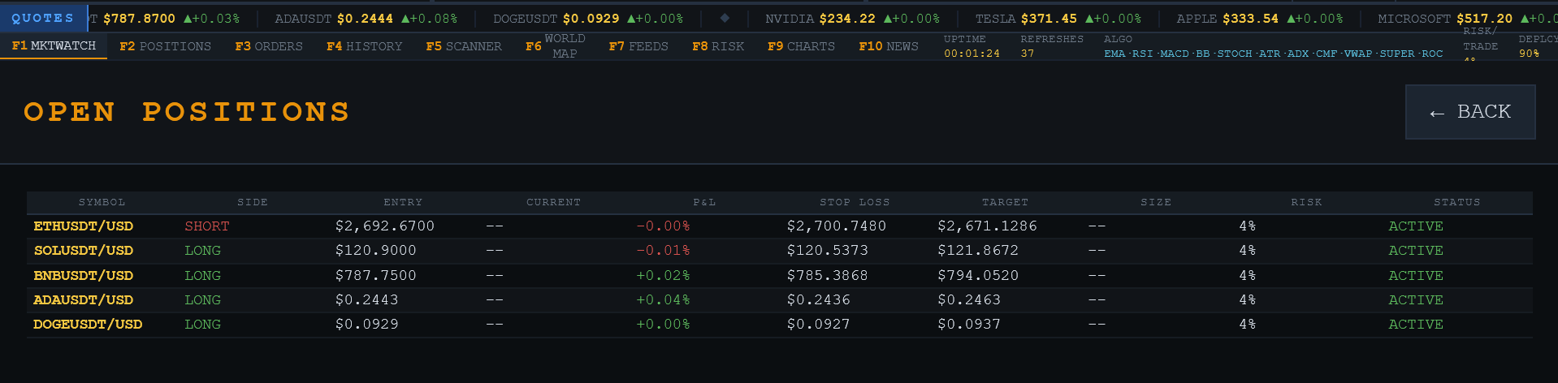Click the REFRESHES count 37
The height and width of the screenshot is (383, 1558).
pyautogui.click(x=1028, y=54)
